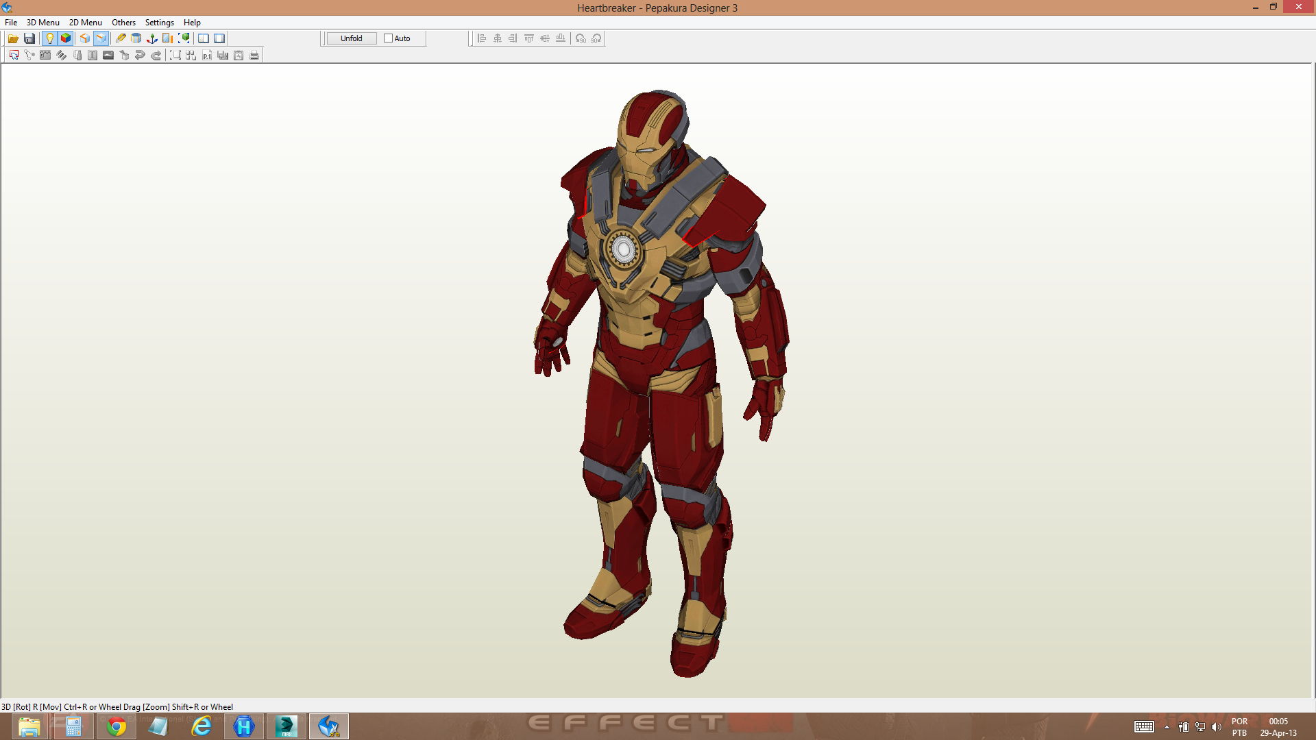Click the align bottom edges icon
This screenshot has height=740, width=1316.
coord(561,38)
